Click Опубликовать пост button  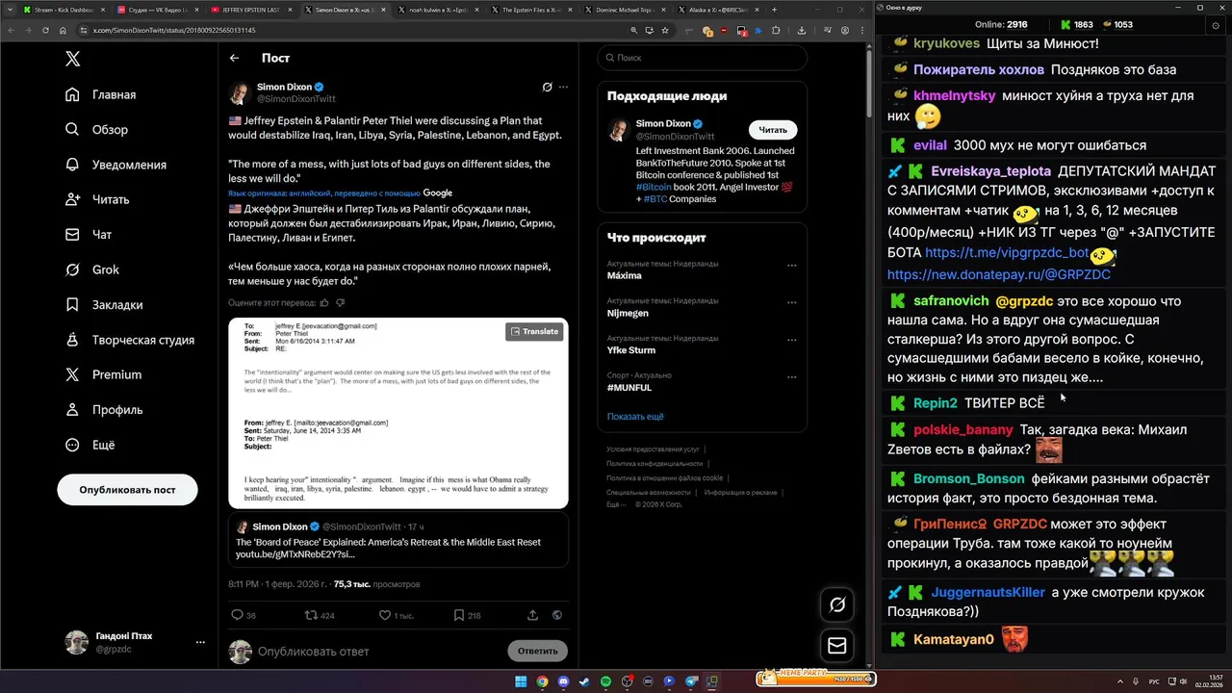tap(128, 489)
